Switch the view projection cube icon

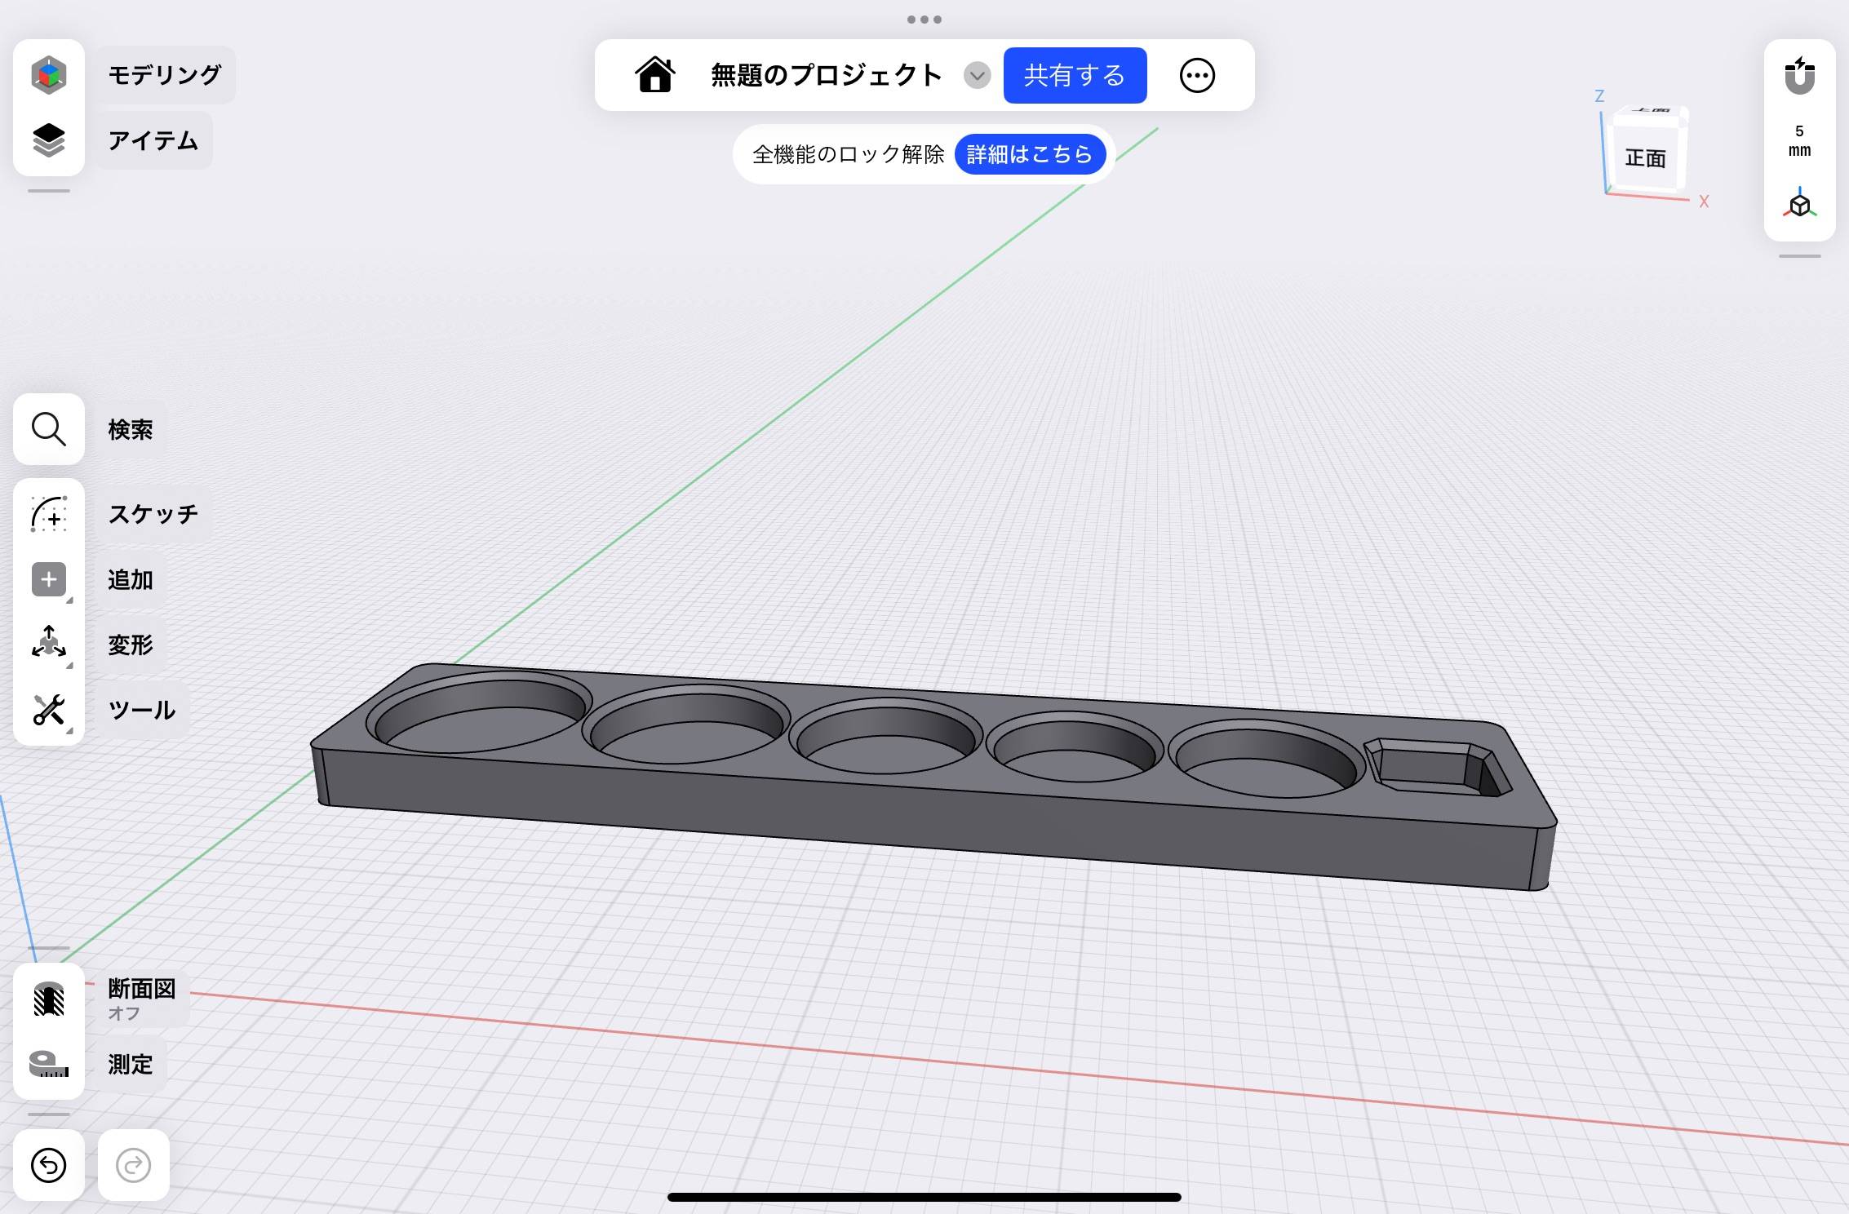click(1799, 202)
